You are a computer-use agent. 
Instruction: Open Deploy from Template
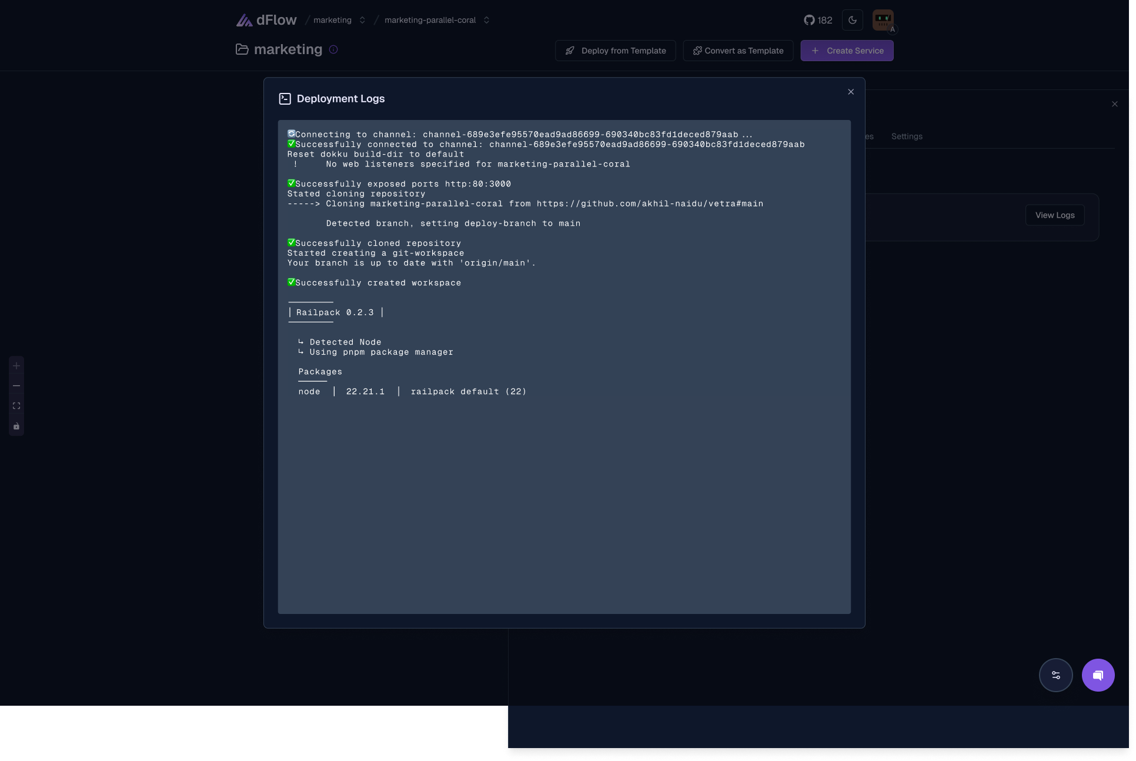[615, 51]
